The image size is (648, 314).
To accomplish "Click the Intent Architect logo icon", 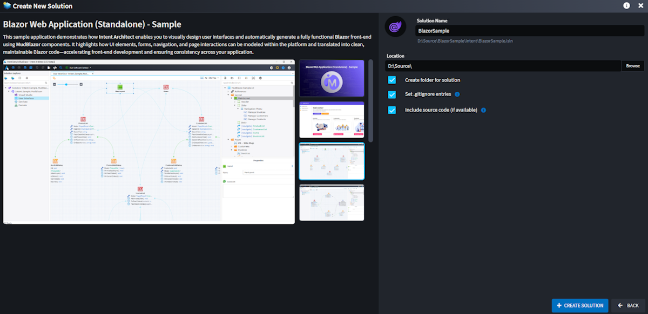I will pos(7,6).
